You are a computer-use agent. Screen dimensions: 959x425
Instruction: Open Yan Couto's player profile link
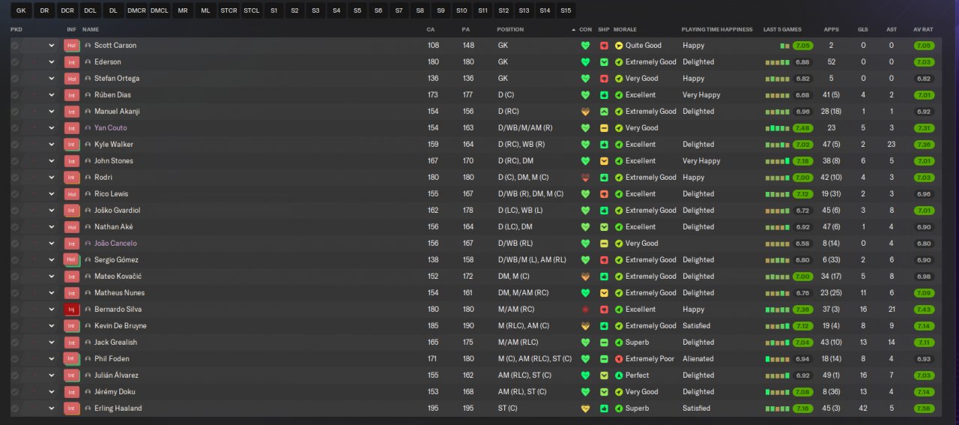click(x=111, y=128)
